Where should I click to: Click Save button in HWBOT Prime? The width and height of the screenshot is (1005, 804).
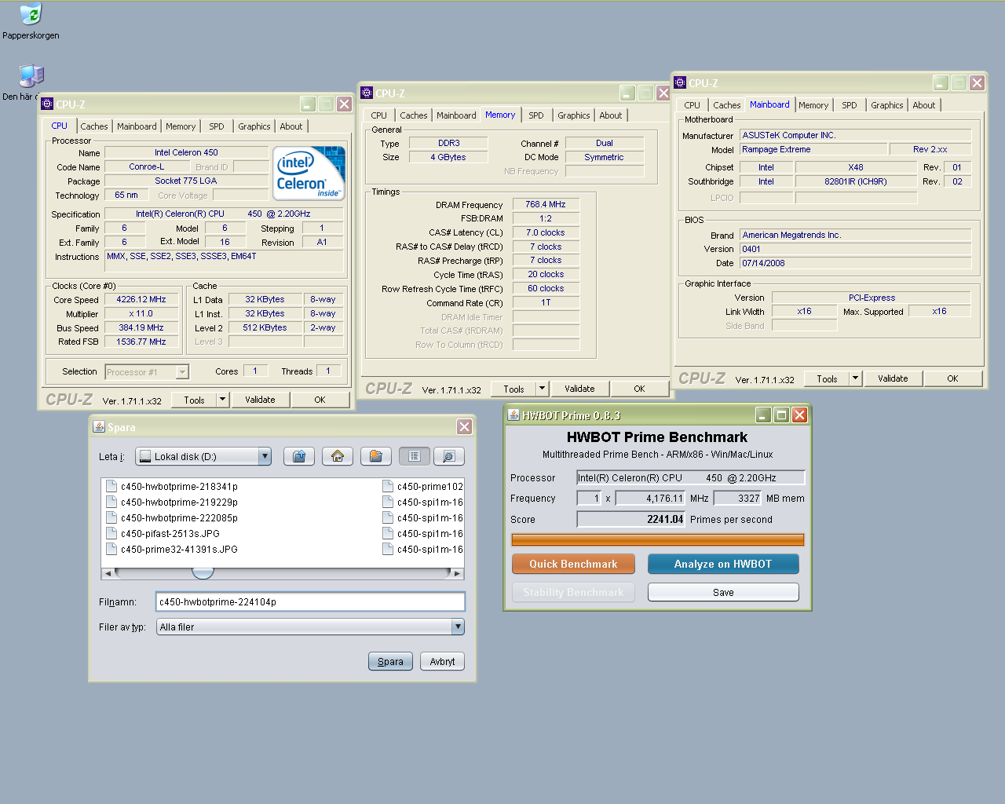click(x=723, y=592)
